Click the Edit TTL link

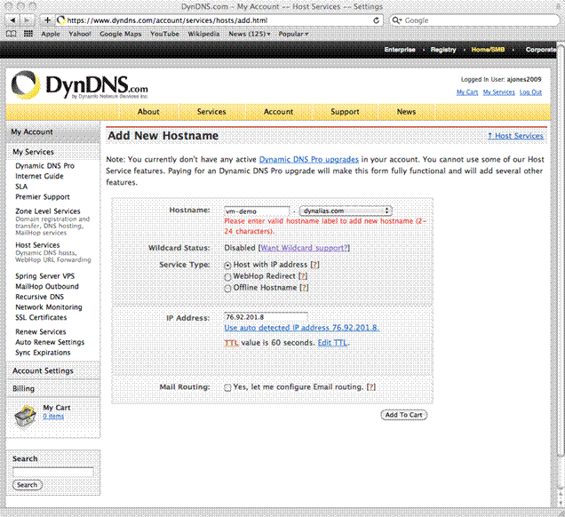point(332,342)
